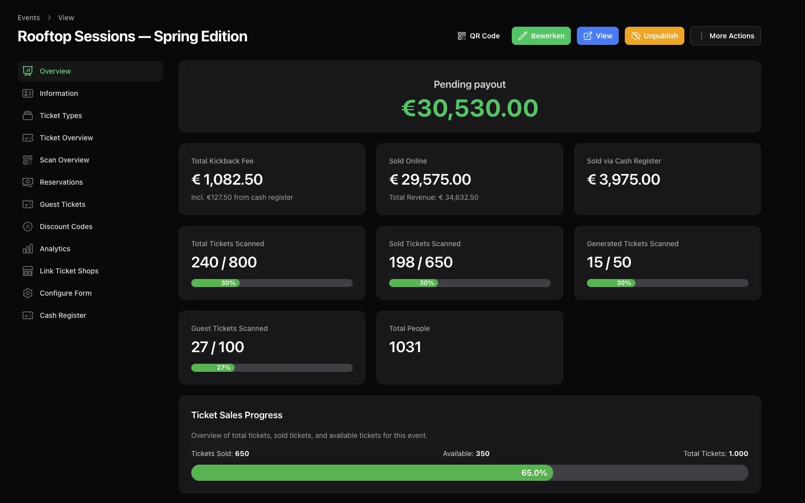Viewport: 805px width, 503px height.
Task: Click the Link Ticket Shops storefront icon
Action: [x=28, y=271]
